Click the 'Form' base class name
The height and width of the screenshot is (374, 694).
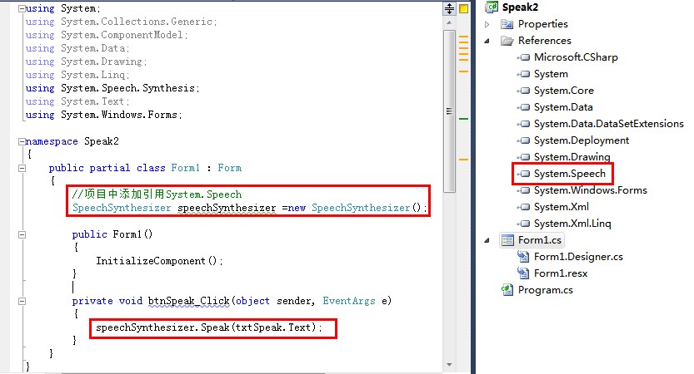click(x=229, y=168)
